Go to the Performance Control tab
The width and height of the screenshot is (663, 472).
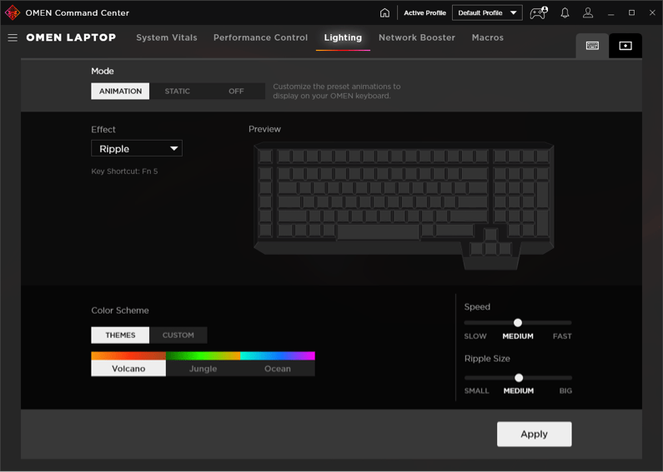pyautogui.click(x=260, y=37)
